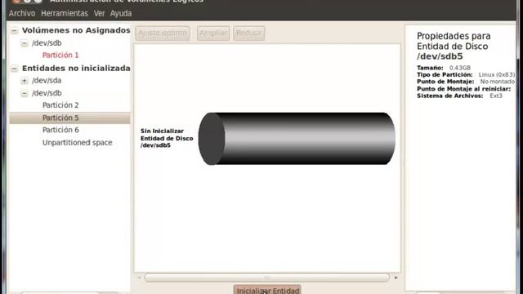Screen dimensions: 523x294
Task: Click the Reducir button
Action: [x=248, y=33]
